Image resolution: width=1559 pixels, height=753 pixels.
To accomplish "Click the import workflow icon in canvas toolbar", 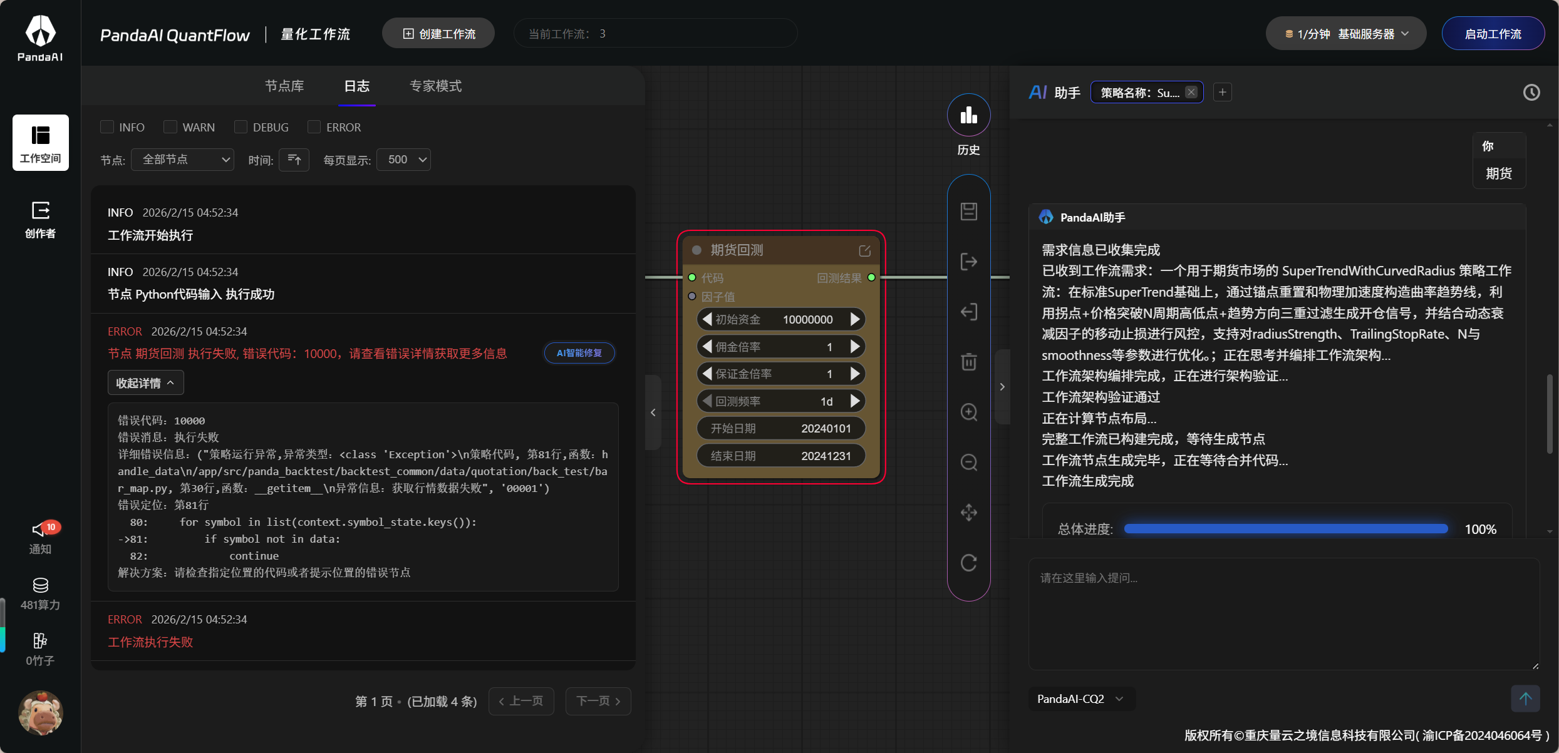I will [x=969, y=312].
